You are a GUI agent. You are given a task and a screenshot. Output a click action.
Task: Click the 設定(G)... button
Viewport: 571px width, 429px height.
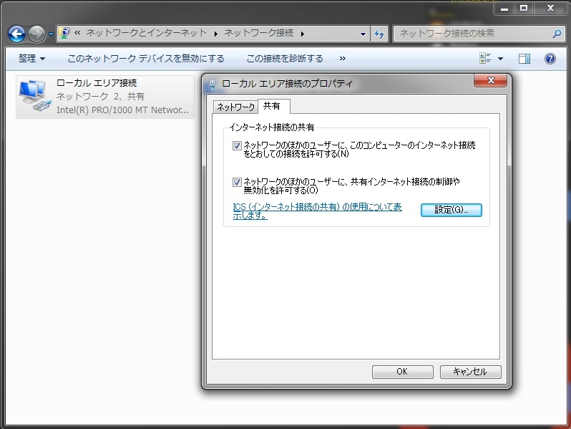[x=452, y=210]
